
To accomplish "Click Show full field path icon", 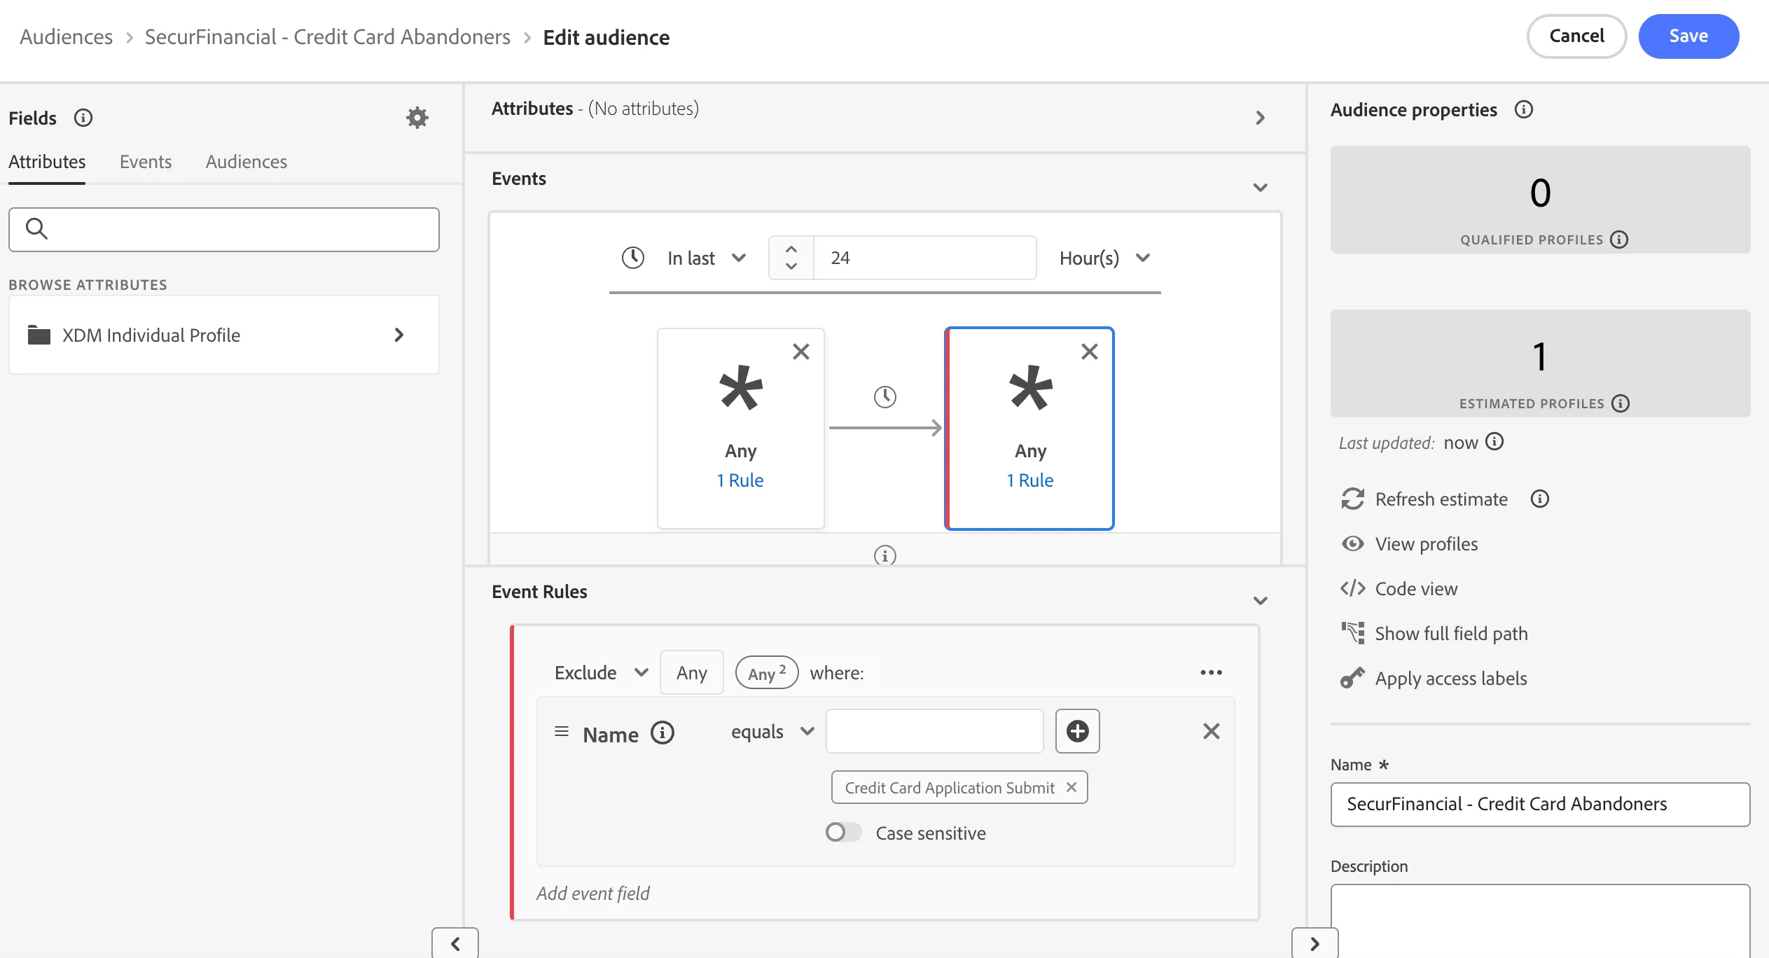I will [1352, 633].
